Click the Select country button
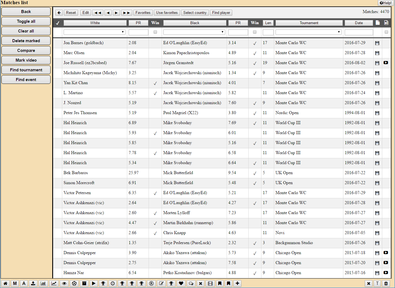This screenshot has width=395, height=288. [x=195, y=13]
